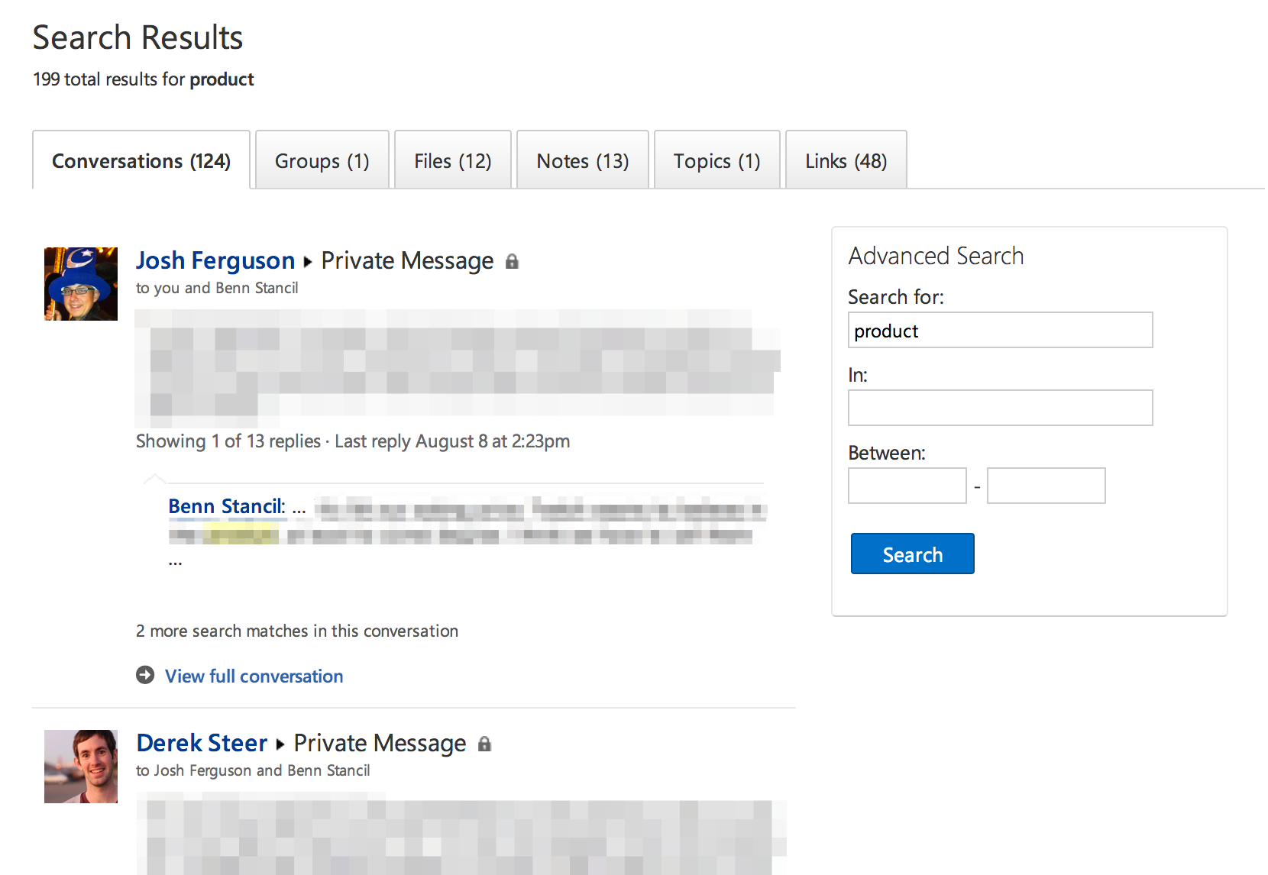The width and height of the screenshot is (1268, 875).
Task: Click the Advanced Search heading
Action: (x=936, y=256)
